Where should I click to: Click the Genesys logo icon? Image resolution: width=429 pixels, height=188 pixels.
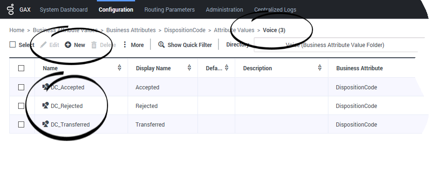click(x=11, y=9)
